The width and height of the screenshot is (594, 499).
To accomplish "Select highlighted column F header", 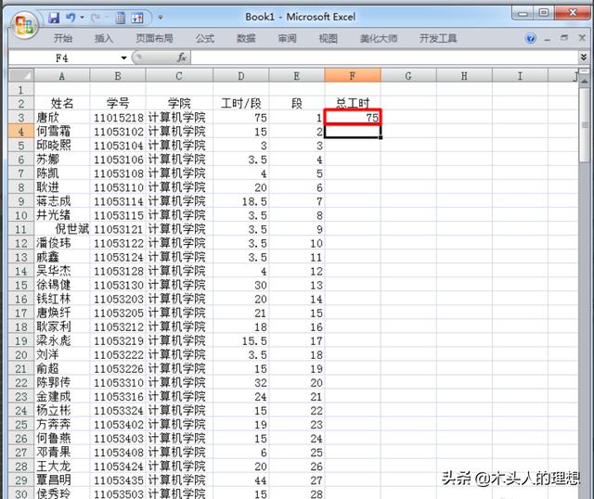I will tap(353, 76).
